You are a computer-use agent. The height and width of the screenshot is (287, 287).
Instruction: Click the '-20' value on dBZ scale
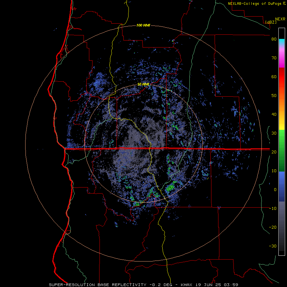(273, 227)
